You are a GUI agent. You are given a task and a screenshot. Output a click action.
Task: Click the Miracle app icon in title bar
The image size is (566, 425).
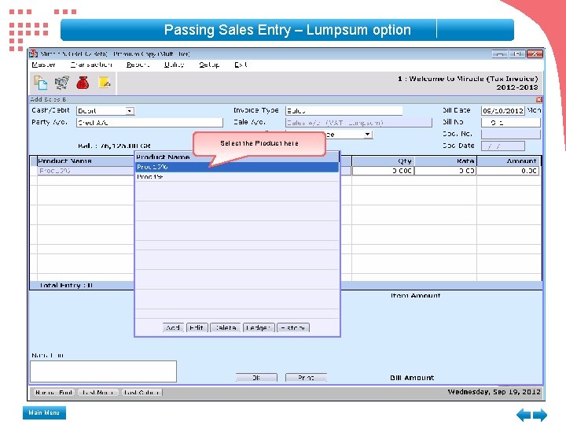point(34,54)
